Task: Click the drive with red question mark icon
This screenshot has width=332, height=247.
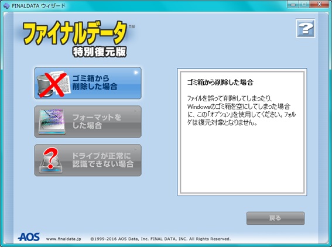Action: point(51,161)
